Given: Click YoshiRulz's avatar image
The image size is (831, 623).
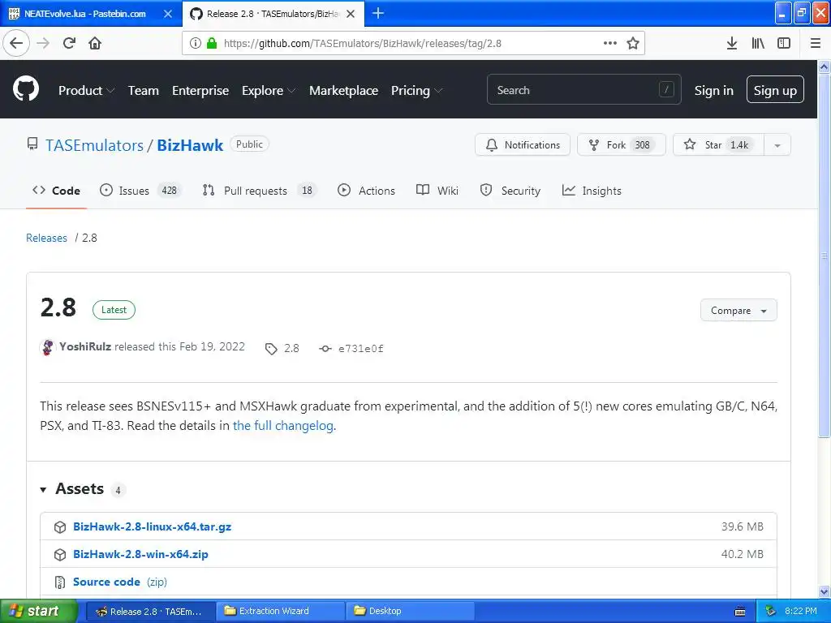Looking at the screenshot, I should point(47,347).
